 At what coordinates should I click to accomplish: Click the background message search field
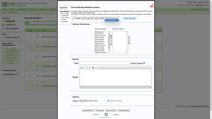[x=43, y=23]
